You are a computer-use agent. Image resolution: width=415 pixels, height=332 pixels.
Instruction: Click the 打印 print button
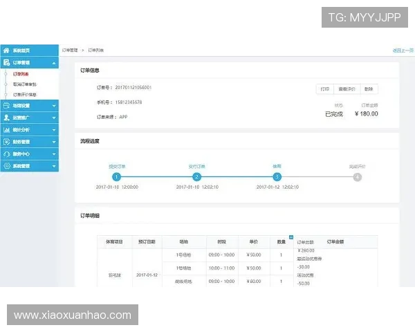point(325,89)
